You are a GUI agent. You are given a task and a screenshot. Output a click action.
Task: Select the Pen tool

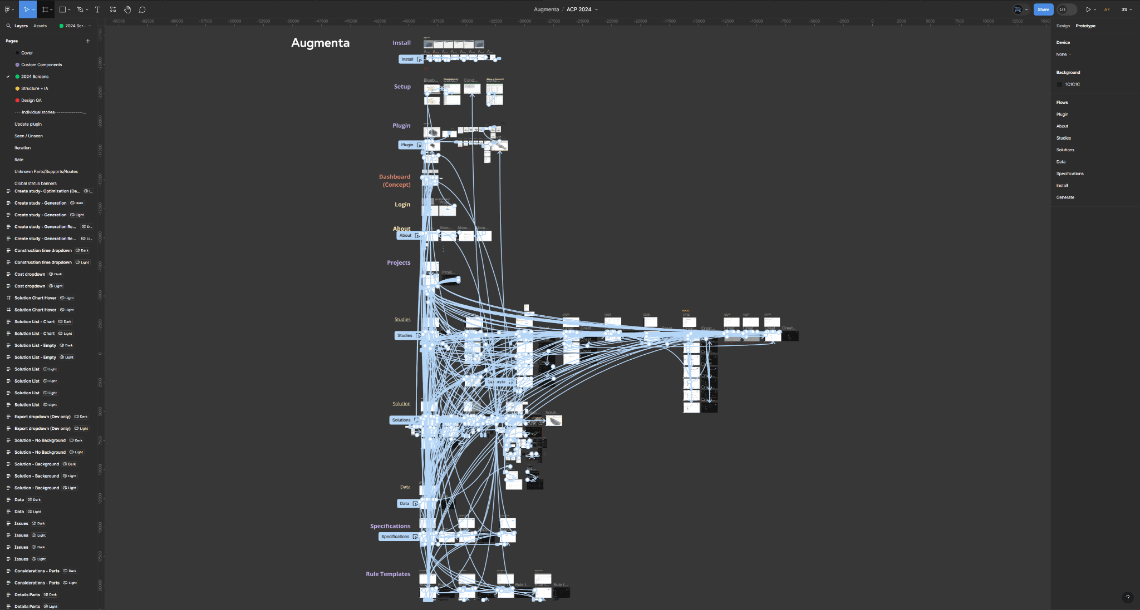point(80,9)
